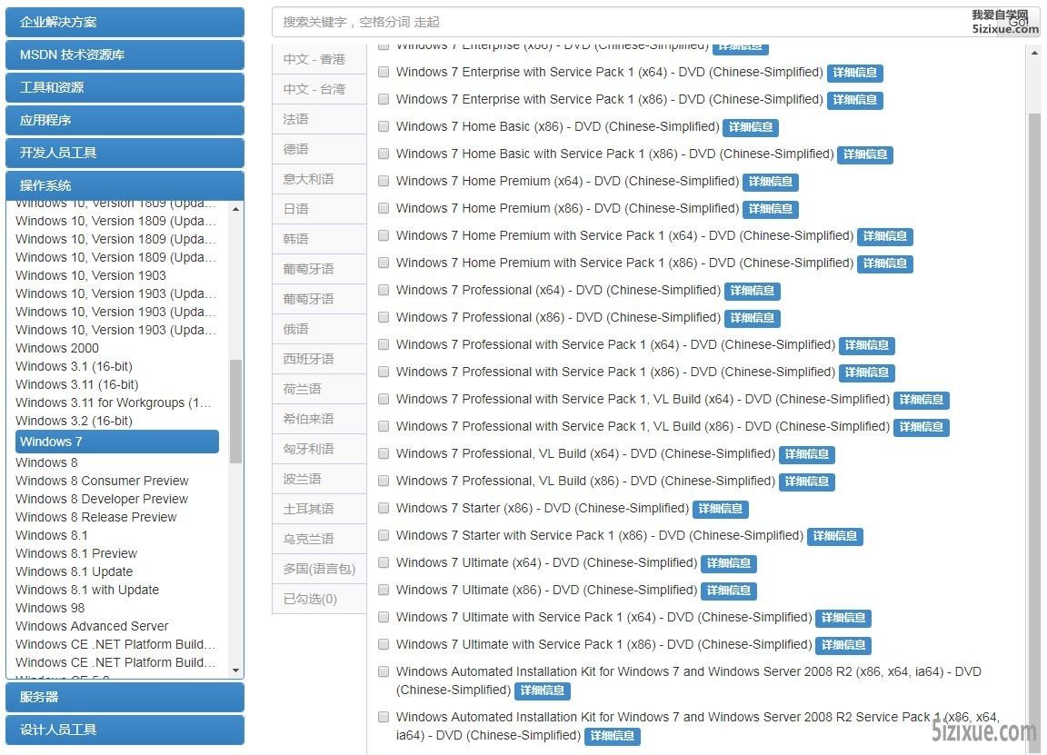
Task: Check Windows 7 Enterprise SP1 (x64) checkbox
Action: pyautogui.click(x=384, y=72)
